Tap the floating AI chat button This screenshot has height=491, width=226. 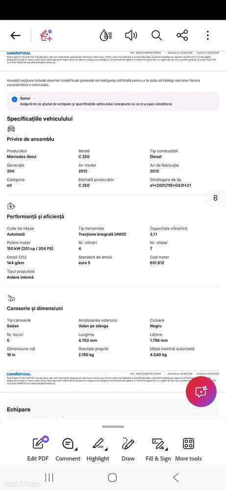(201, 391)
